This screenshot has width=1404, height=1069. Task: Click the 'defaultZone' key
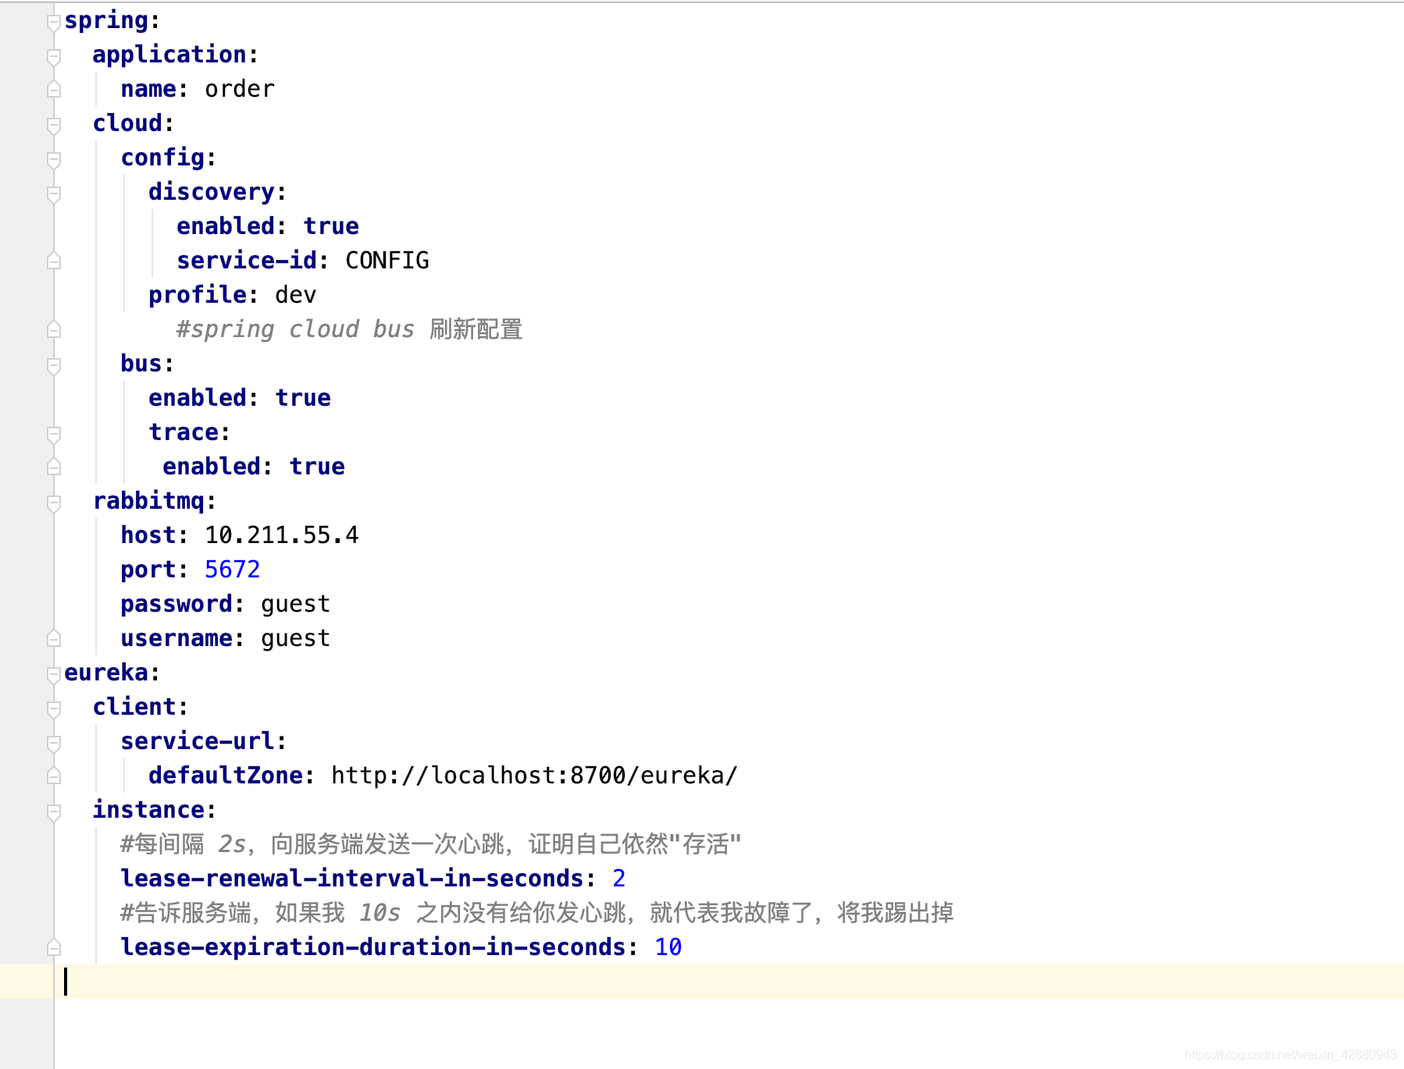pyautogui.click(x=226, y=776)
